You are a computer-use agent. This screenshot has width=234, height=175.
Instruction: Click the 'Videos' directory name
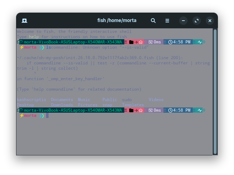pos(156,100)
